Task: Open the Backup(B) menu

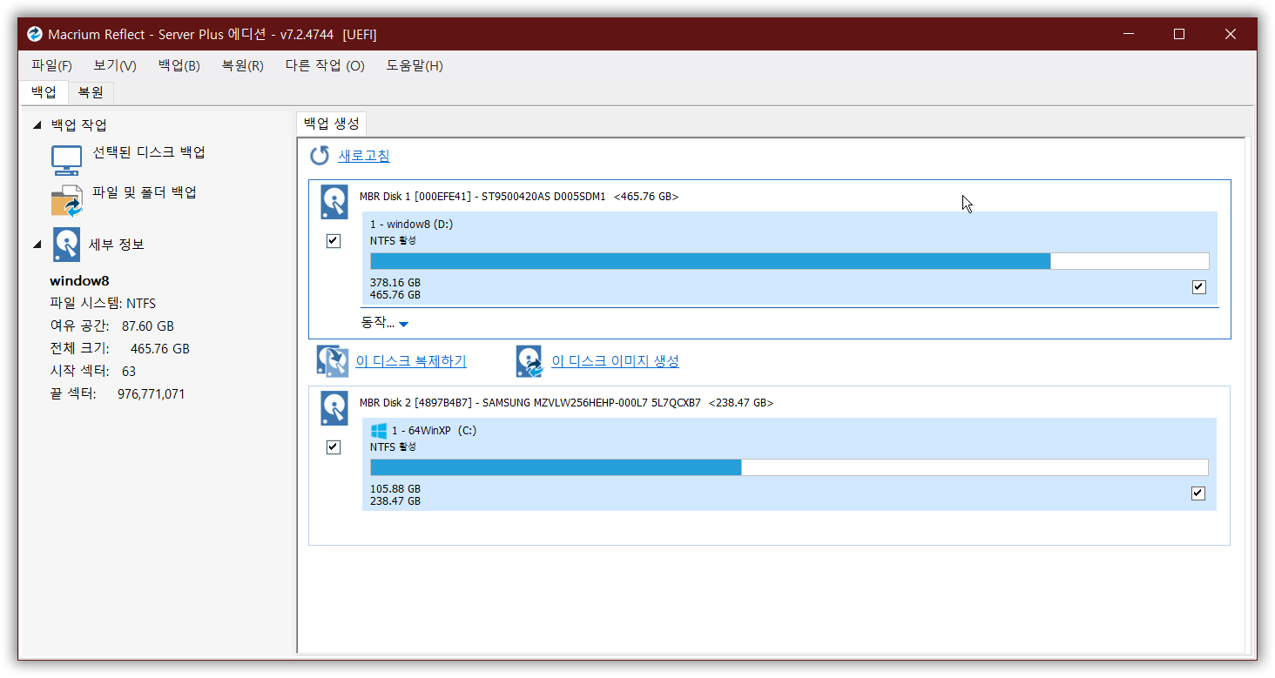Action: [x=179, y=65]
